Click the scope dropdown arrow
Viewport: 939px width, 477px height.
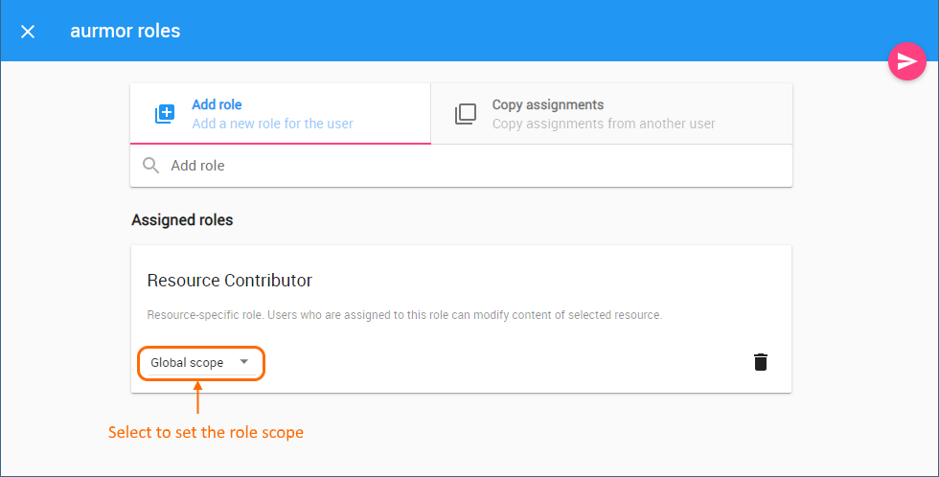tap(244, 362)
